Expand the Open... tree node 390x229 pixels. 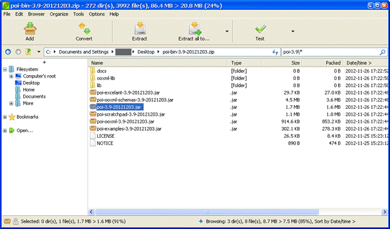click(x=5, y=131)
